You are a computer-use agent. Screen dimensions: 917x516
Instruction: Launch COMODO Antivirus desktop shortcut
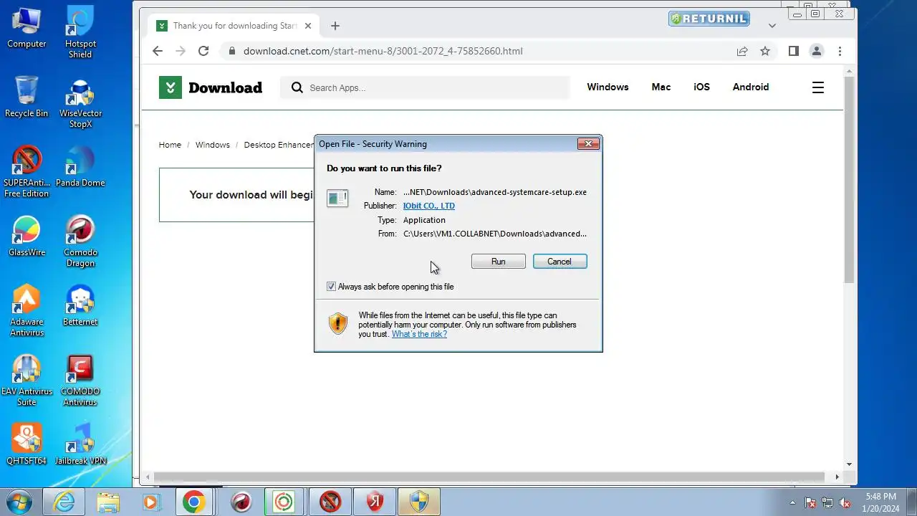click(80, 380)
